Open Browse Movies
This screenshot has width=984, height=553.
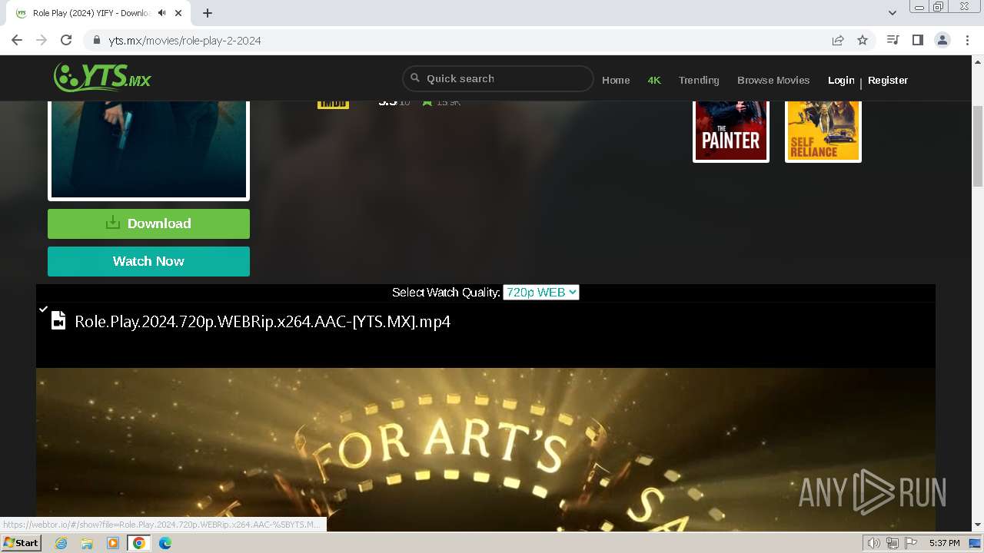pyautogui.click(x=773, y=80)
